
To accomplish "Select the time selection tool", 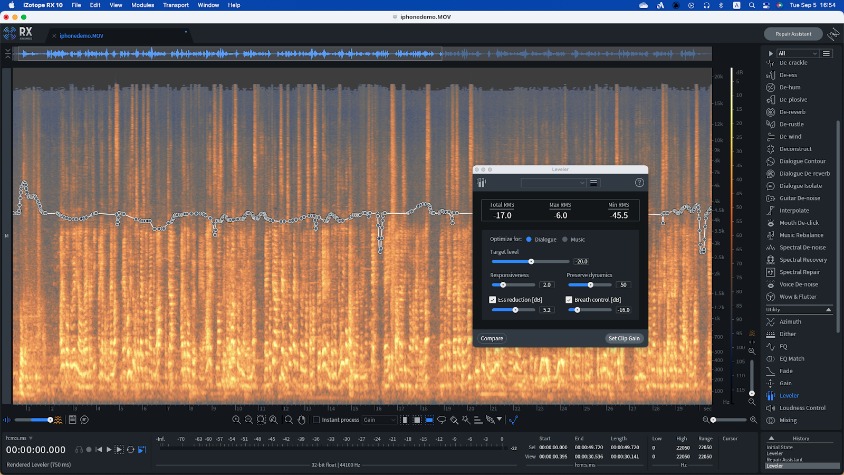I will (x=405, y=420).
